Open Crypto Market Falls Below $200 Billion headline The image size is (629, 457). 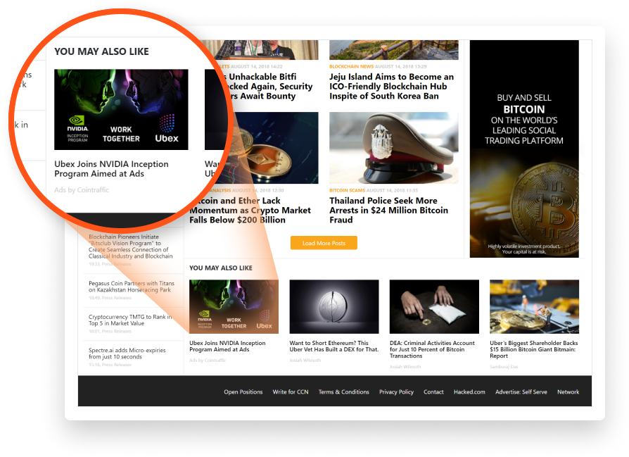pos(250,211)
